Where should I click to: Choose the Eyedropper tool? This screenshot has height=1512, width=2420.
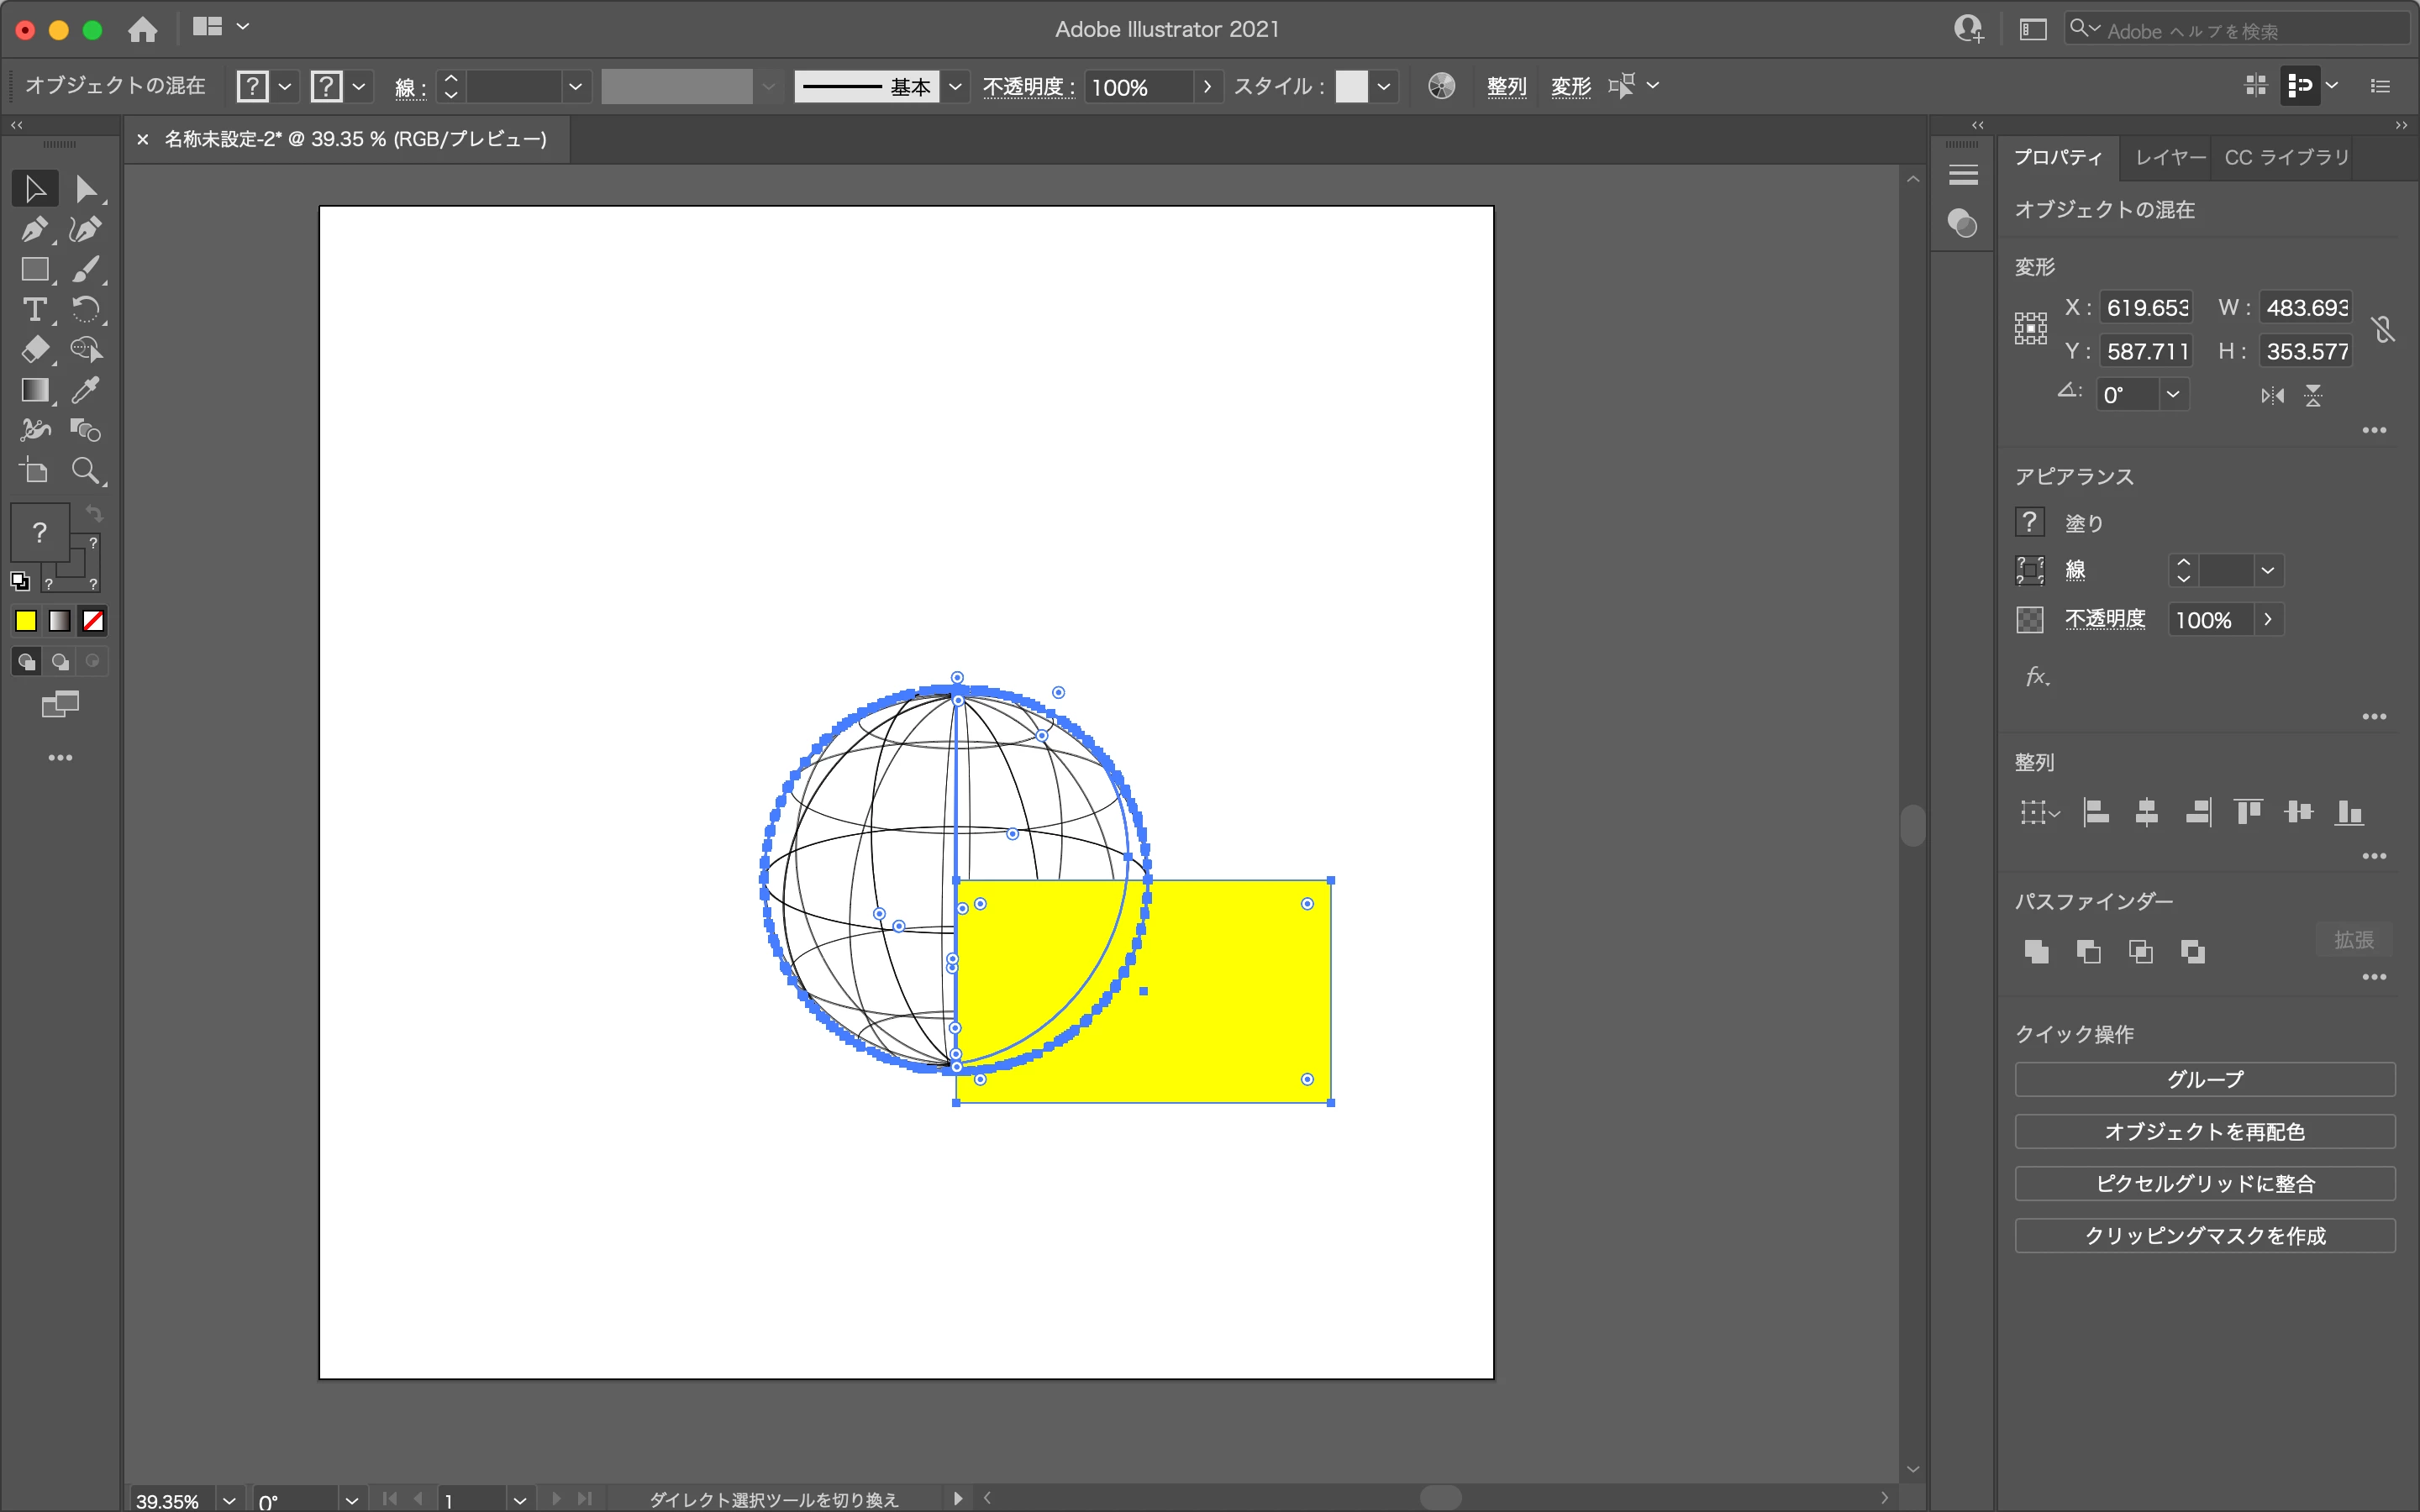tap(86, 390)
